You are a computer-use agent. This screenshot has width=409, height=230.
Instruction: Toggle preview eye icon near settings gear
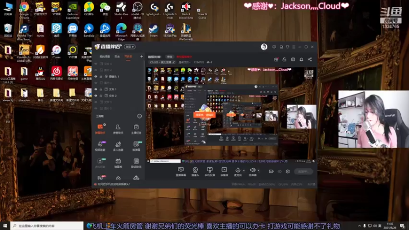coord(280,171)
